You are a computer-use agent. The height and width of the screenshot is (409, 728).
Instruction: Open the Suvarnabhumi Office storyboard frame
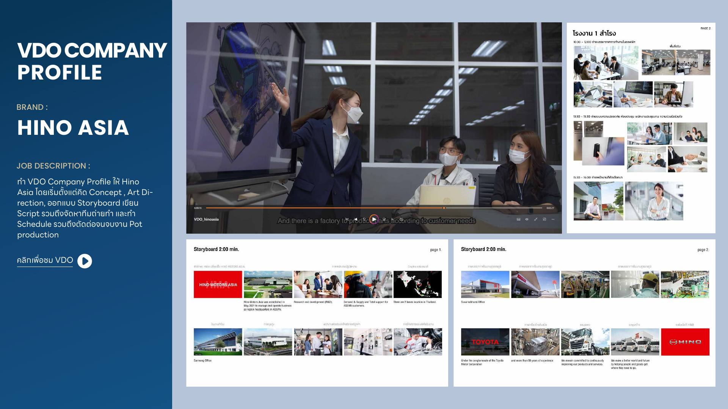[485, 284]
